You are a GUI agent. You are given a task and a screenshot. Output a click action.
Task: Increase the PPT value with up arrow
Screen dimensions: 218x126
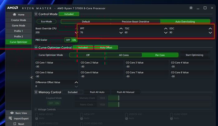point(121,29)
